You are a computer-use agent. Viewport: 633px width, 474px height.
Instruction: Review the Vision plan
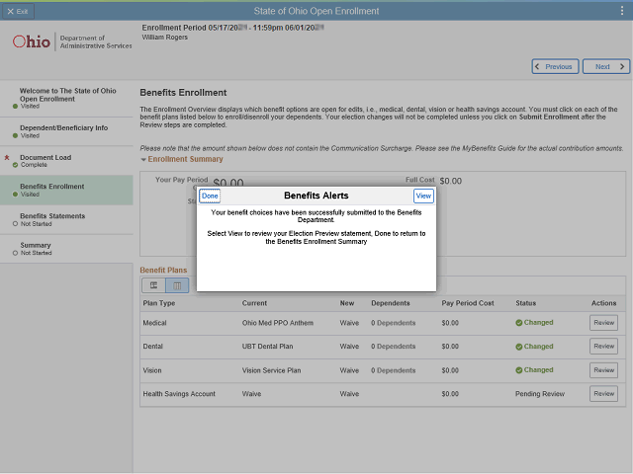pos(603,370)
